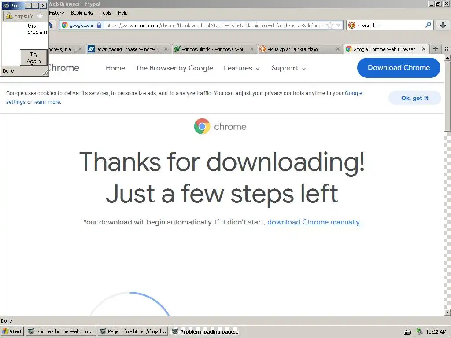The height and width of the screenshot is (338, 451).
Task: Switch to WindowBlinds - Windows tab
Action: tap(214, 49)
